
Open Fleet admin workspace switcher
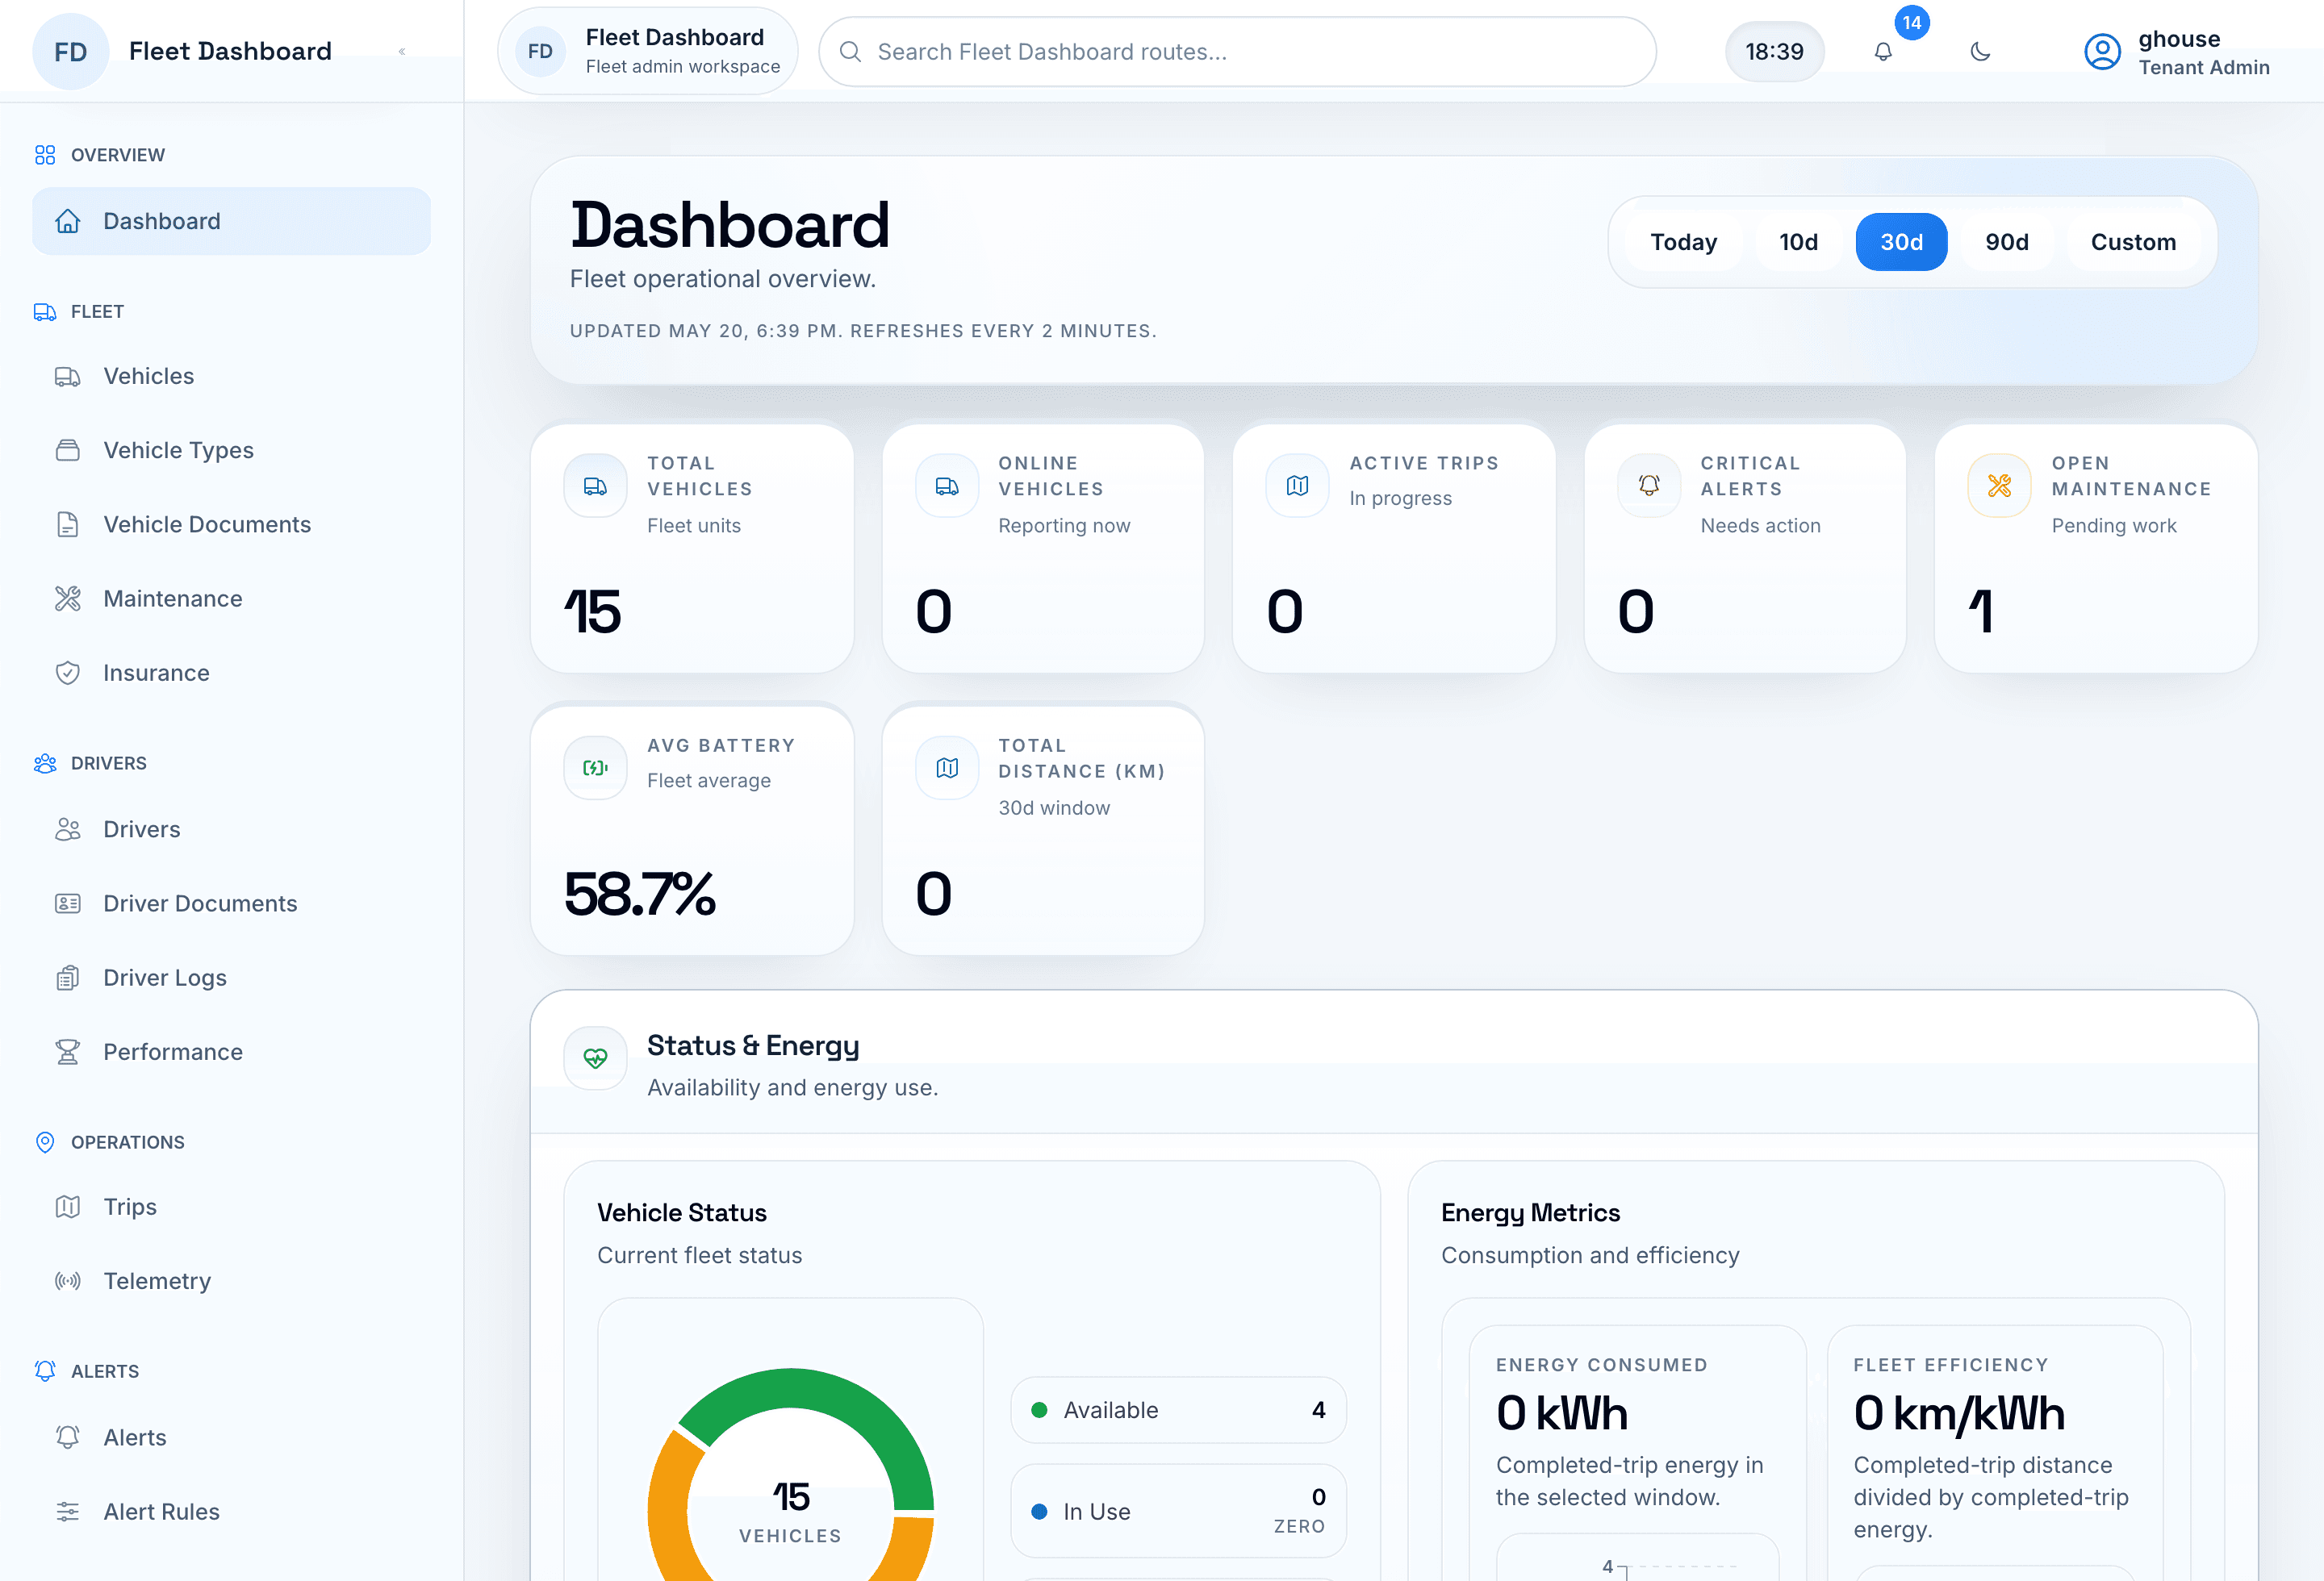[648, 51]
